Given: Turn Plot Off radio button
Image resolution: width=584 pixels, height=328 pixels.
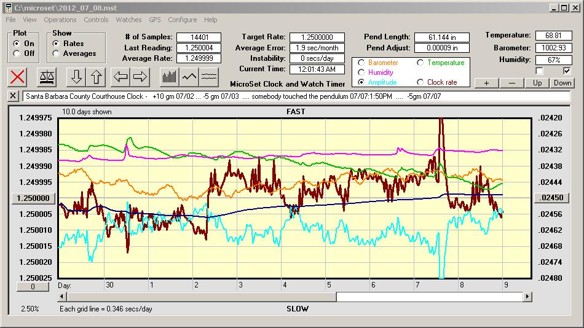Looking at the screenshot, I should click(x=17, y=53).
